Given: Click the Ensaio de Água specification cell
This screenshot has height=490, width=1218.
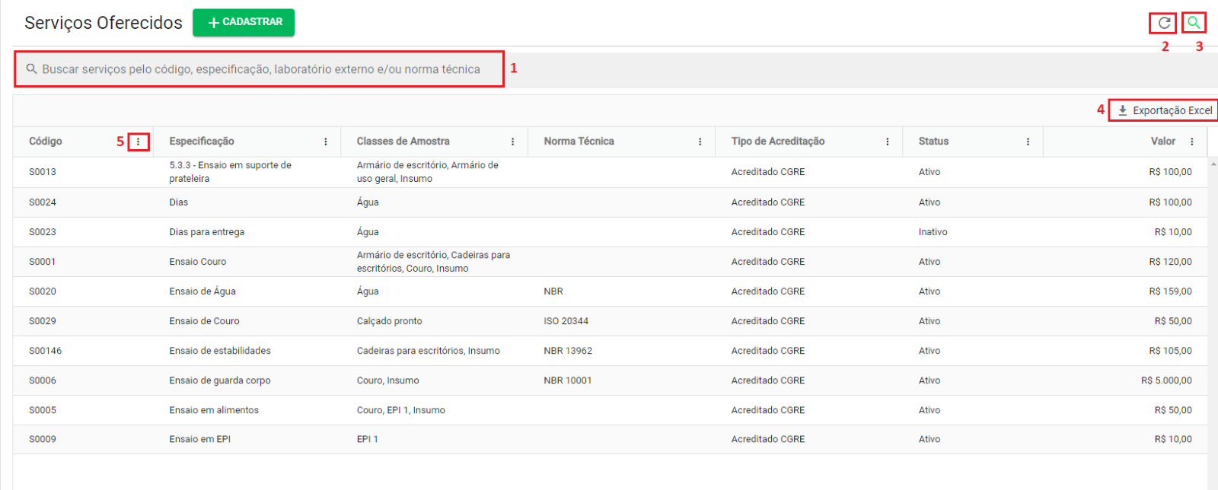Looking at the screenshot, I should pyautogui.click(x=202, y=291).
